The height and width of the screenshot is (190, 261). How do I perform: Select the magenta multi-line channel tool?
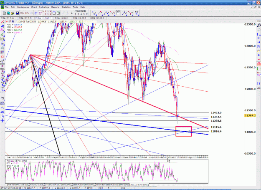pos(3,30)
